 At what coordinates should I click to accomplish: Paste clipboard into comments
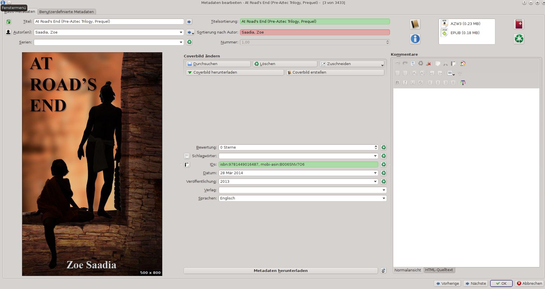pyautogui.click(x=453, y=63)
